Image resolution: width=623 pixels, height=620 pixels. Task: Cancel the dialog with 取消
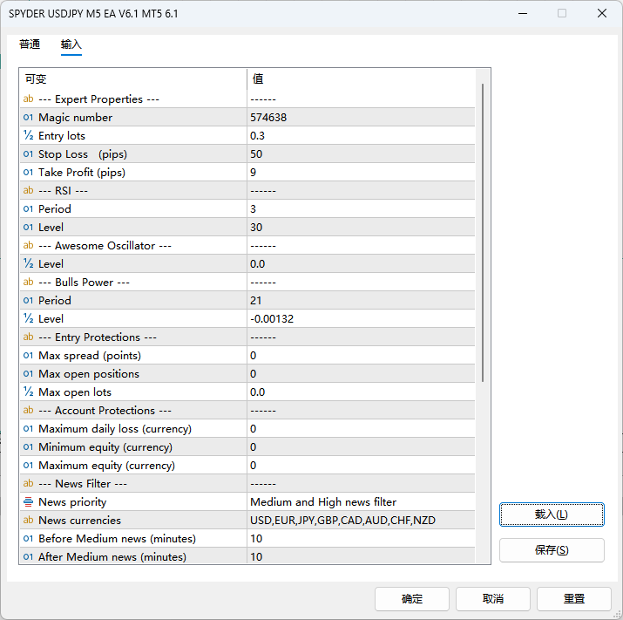pos(493,599)
